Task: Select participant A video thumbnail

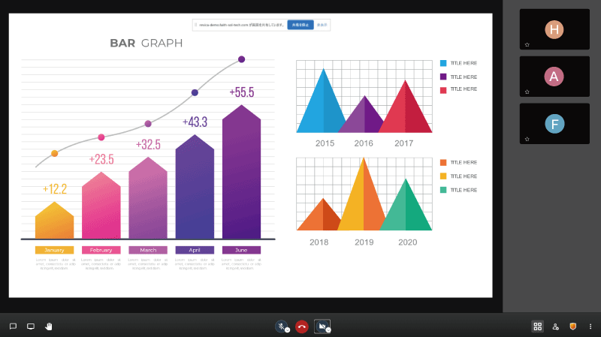Action: coord(554,77)
